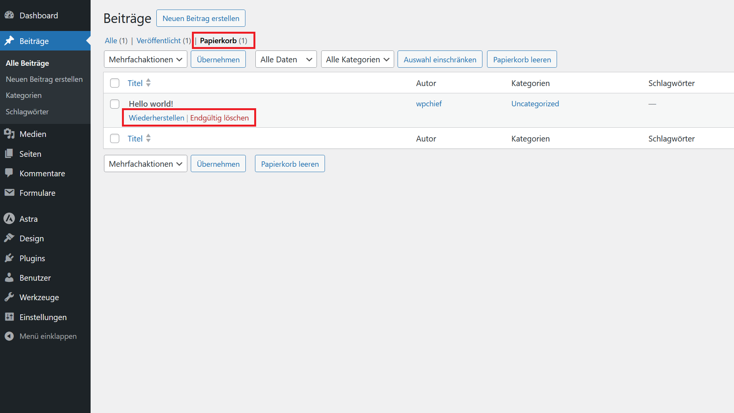Tick select-all checkbox in table footer
Viewport: 734px width, 413px height.
(x=115, y=138)
